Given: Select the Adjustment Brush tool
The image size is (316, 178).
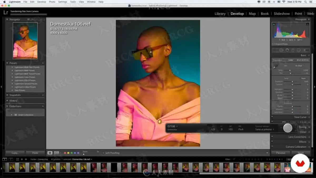Looking at the screenshot, I should [x=306, y=50].
